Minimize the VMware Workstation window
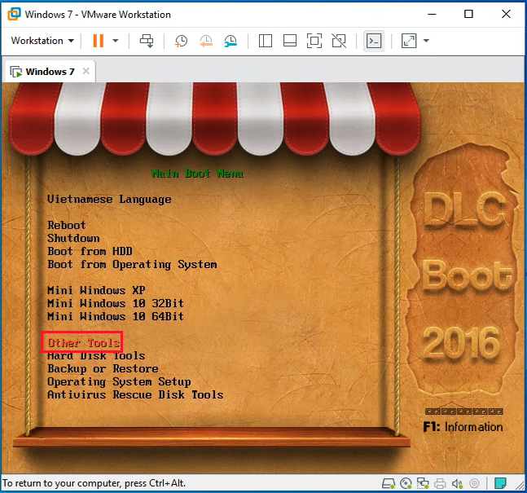The height and width of the screenshot is (493, 527). click(432, 14)
